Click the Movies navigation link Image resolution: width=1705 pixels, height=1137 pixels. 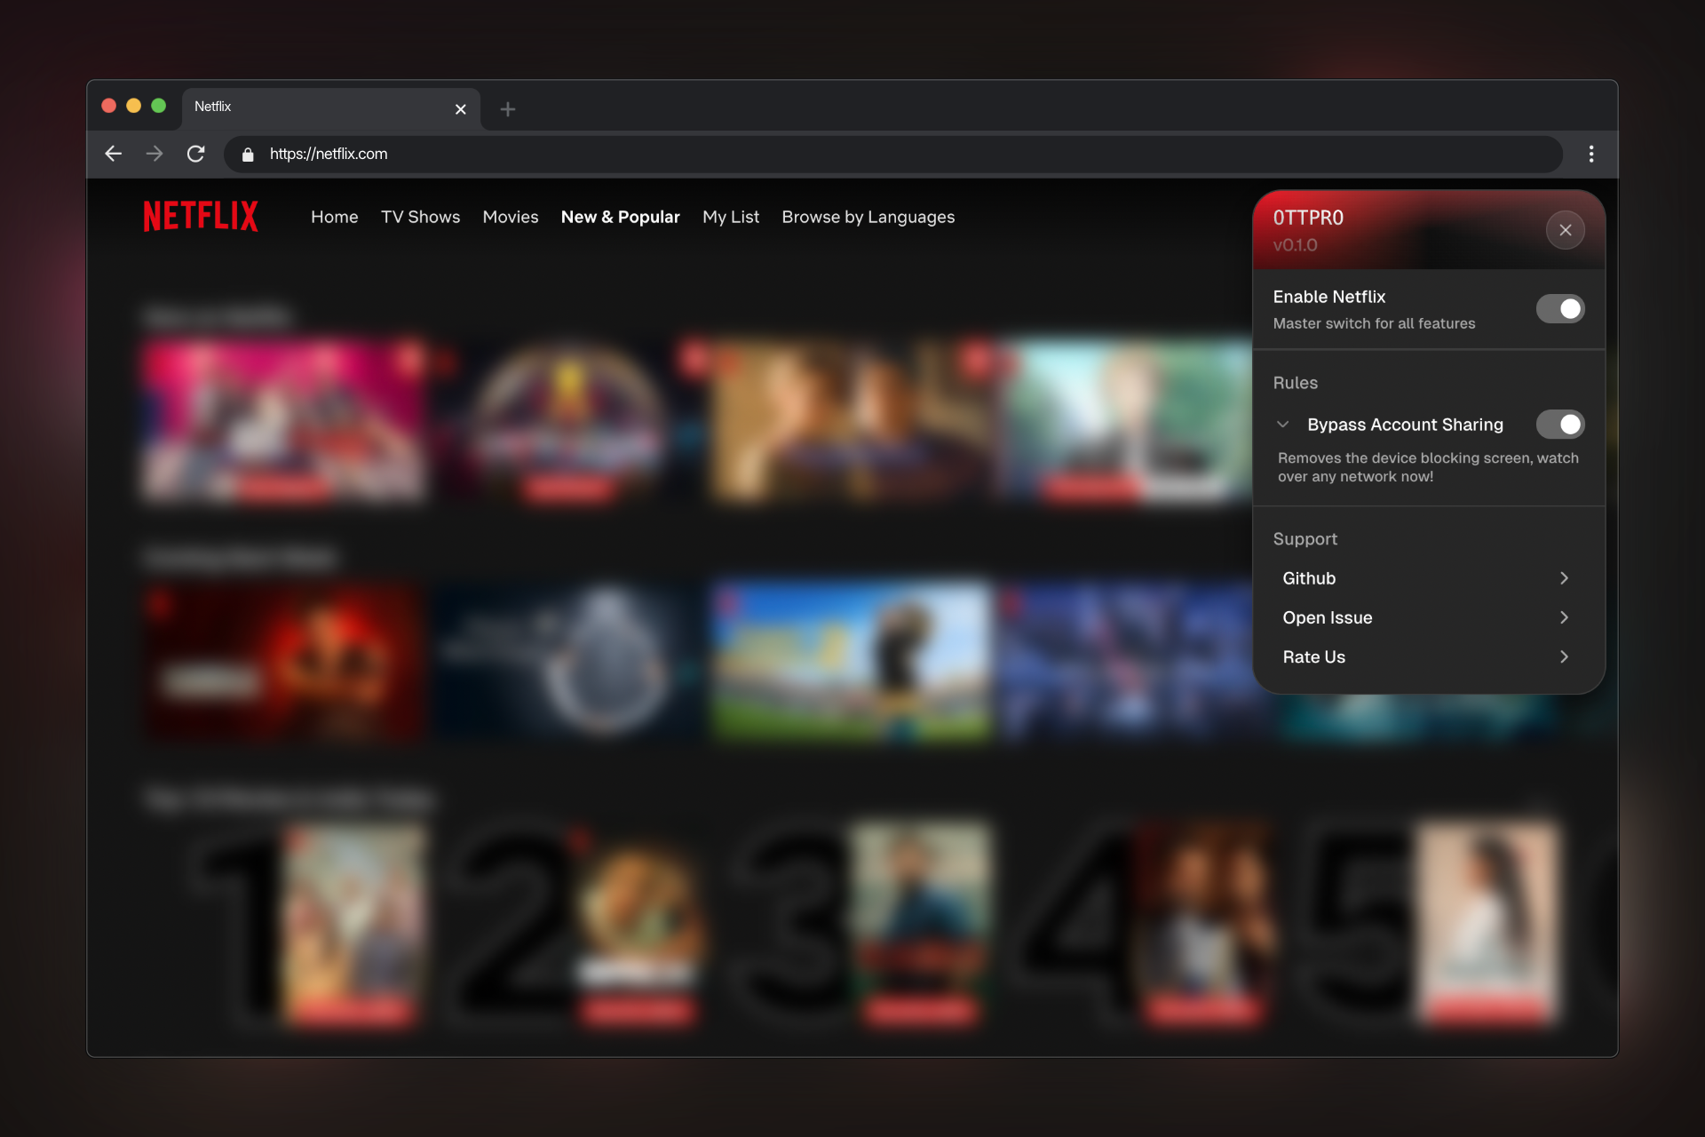click(510, 217)
